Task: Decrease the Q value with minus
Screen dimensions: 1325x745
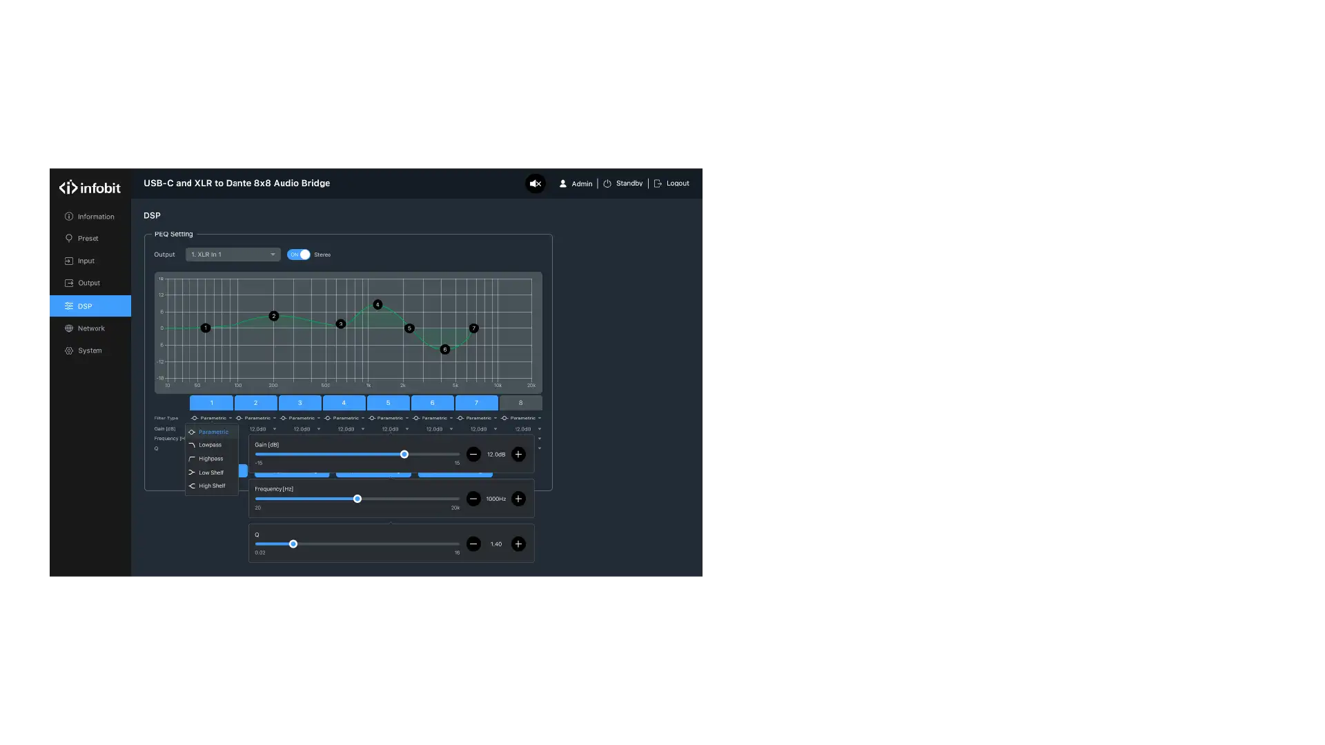Action: [x=473, y=544]
